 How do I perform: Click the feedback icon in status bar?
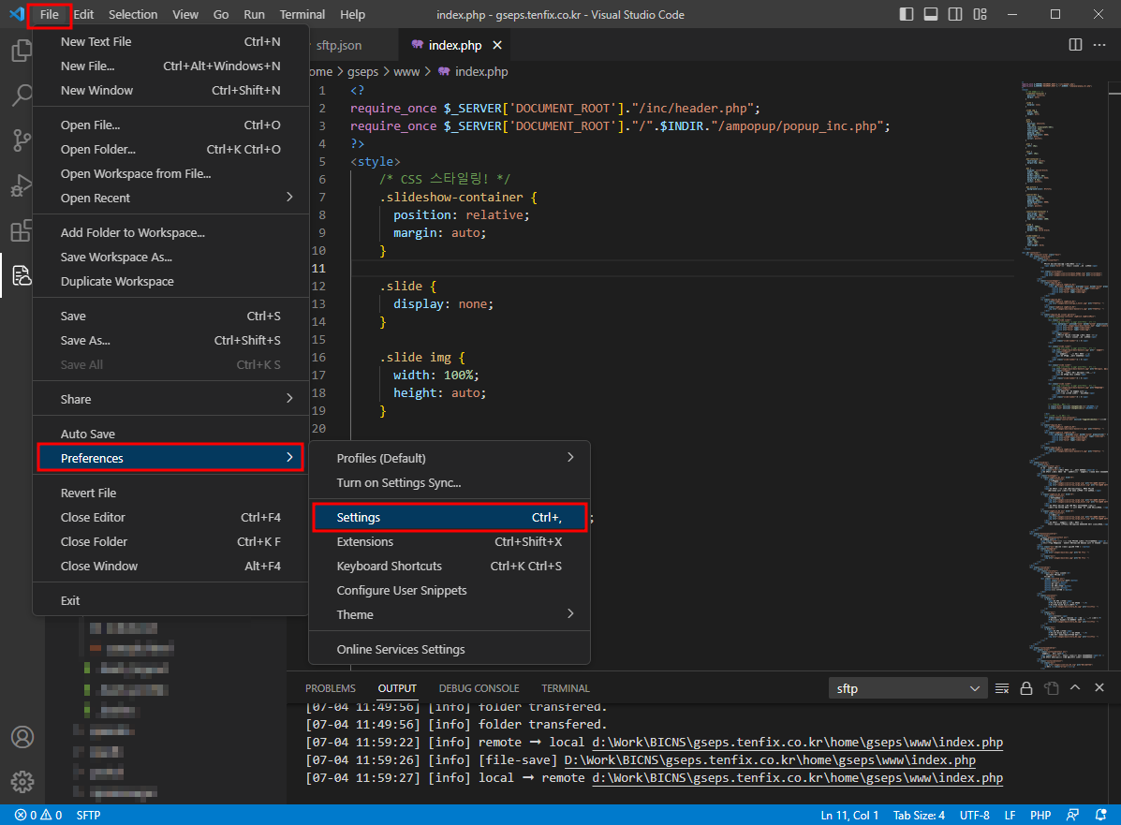click(1072, 815)
